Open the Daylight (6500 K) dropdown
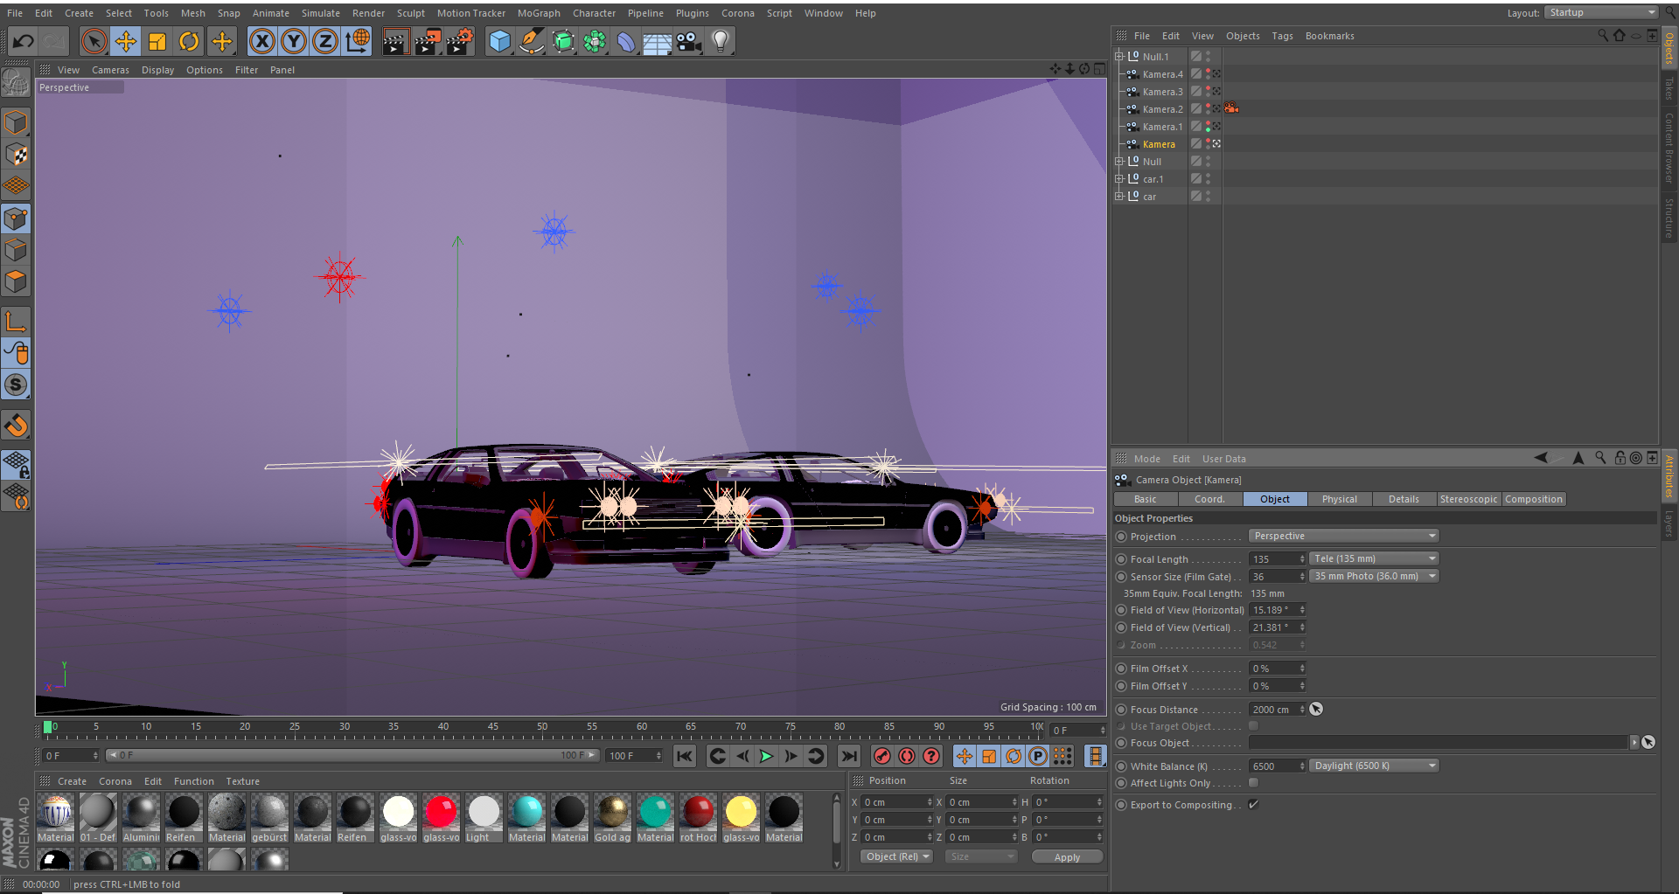Image resolution: width=1679 pixels, height=894 pixels. click(1374, 766)
